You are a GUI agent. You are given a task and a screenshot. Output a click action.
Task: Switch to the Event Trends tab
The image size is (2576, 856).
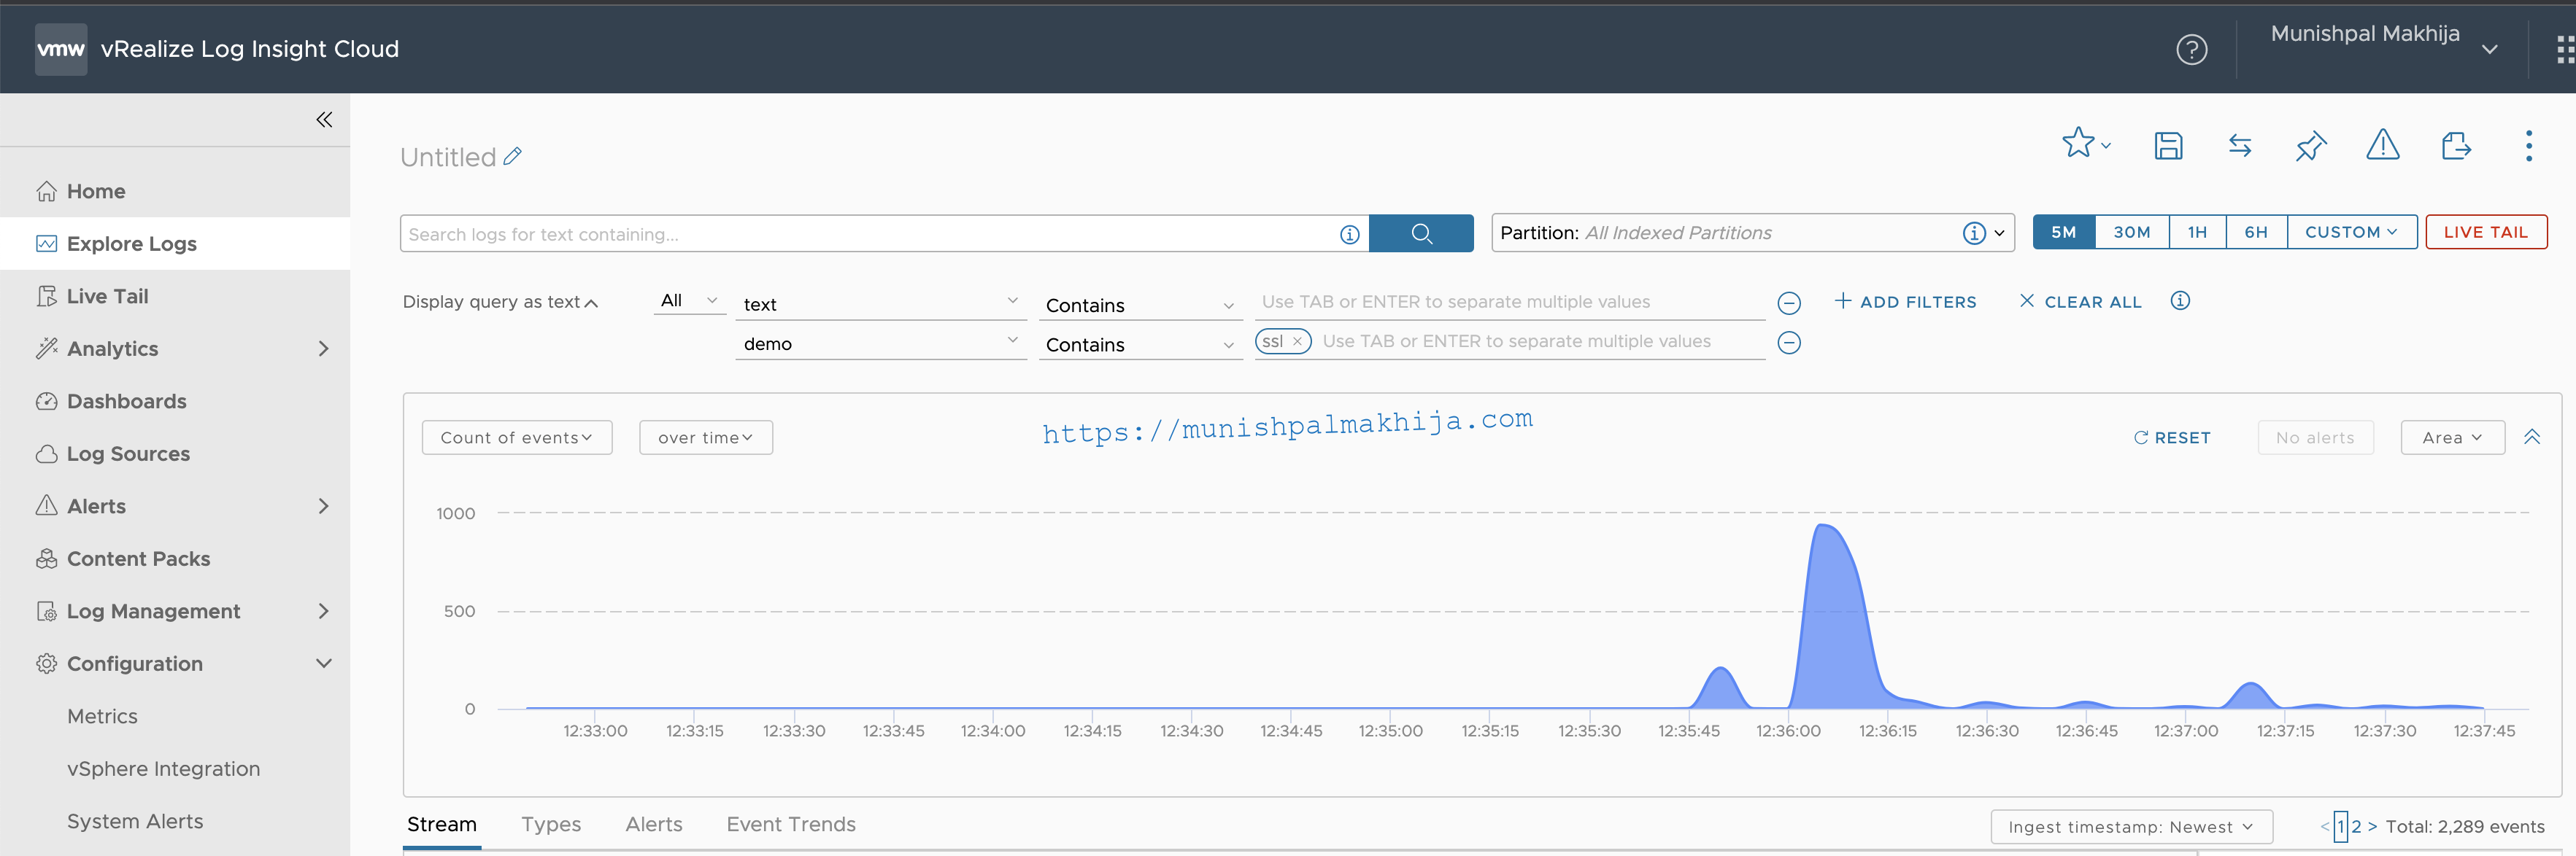click(791, 824)
